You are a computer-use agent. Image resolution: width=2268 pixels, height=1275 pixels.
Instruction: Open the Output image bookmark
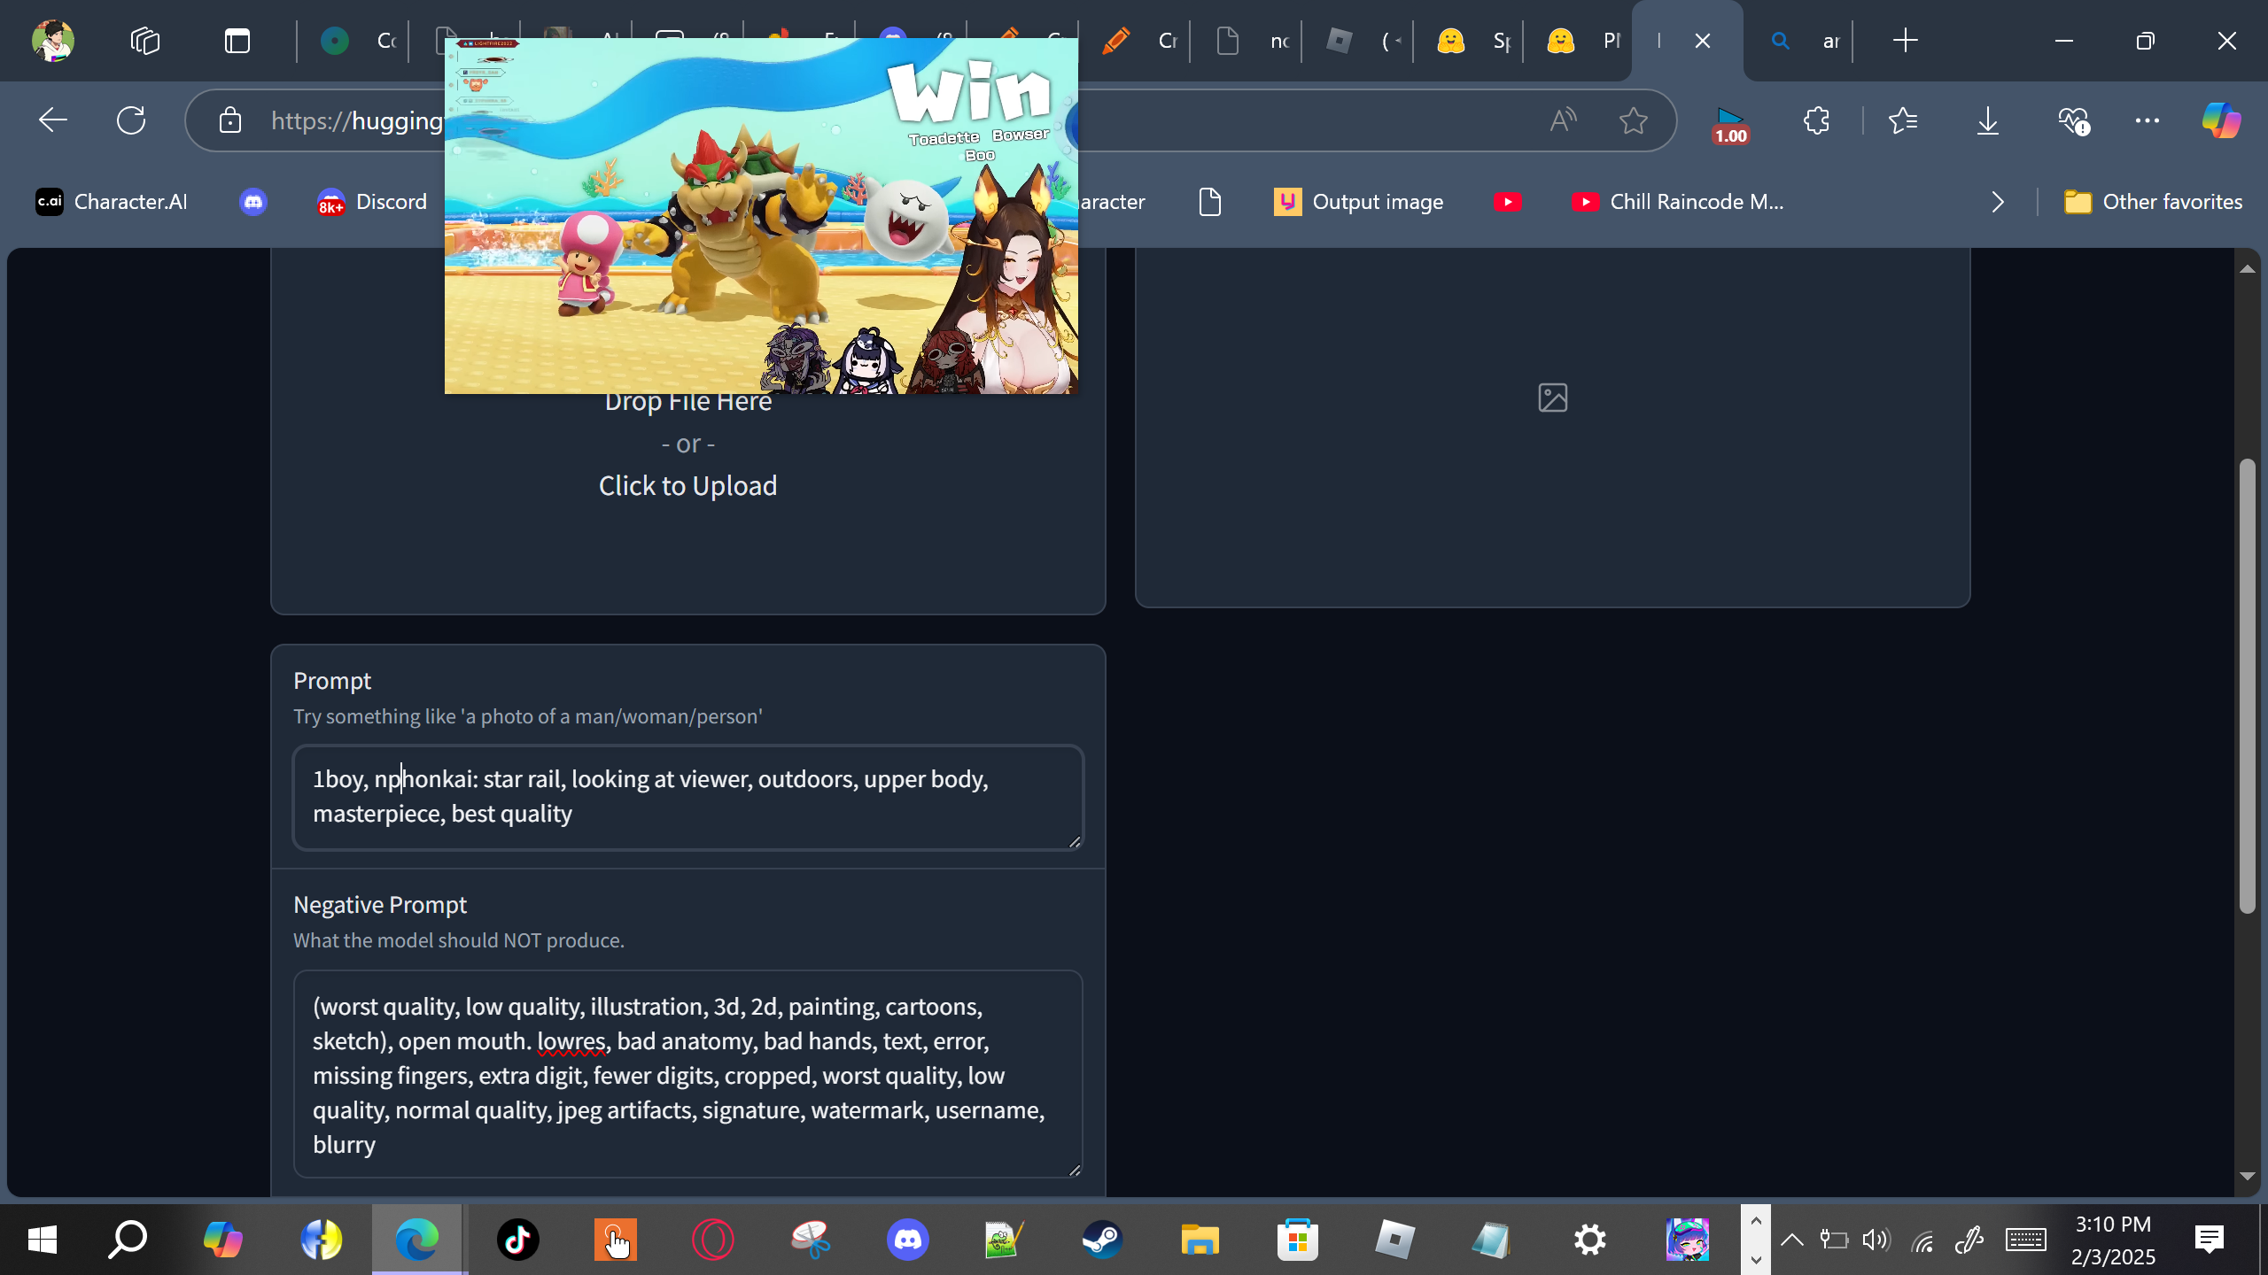coord(1358,202)
